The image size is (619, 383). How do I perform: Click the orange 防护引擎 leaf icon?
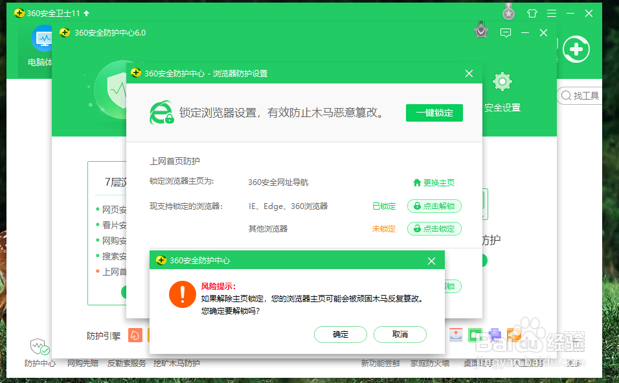(135, 336)
